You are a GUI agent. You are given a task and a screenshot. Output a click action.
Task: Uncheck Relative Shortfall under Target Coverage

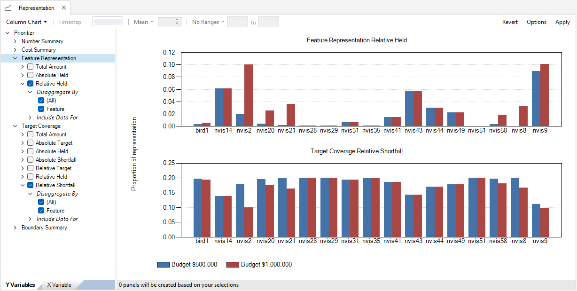click(x=30, y=185)
